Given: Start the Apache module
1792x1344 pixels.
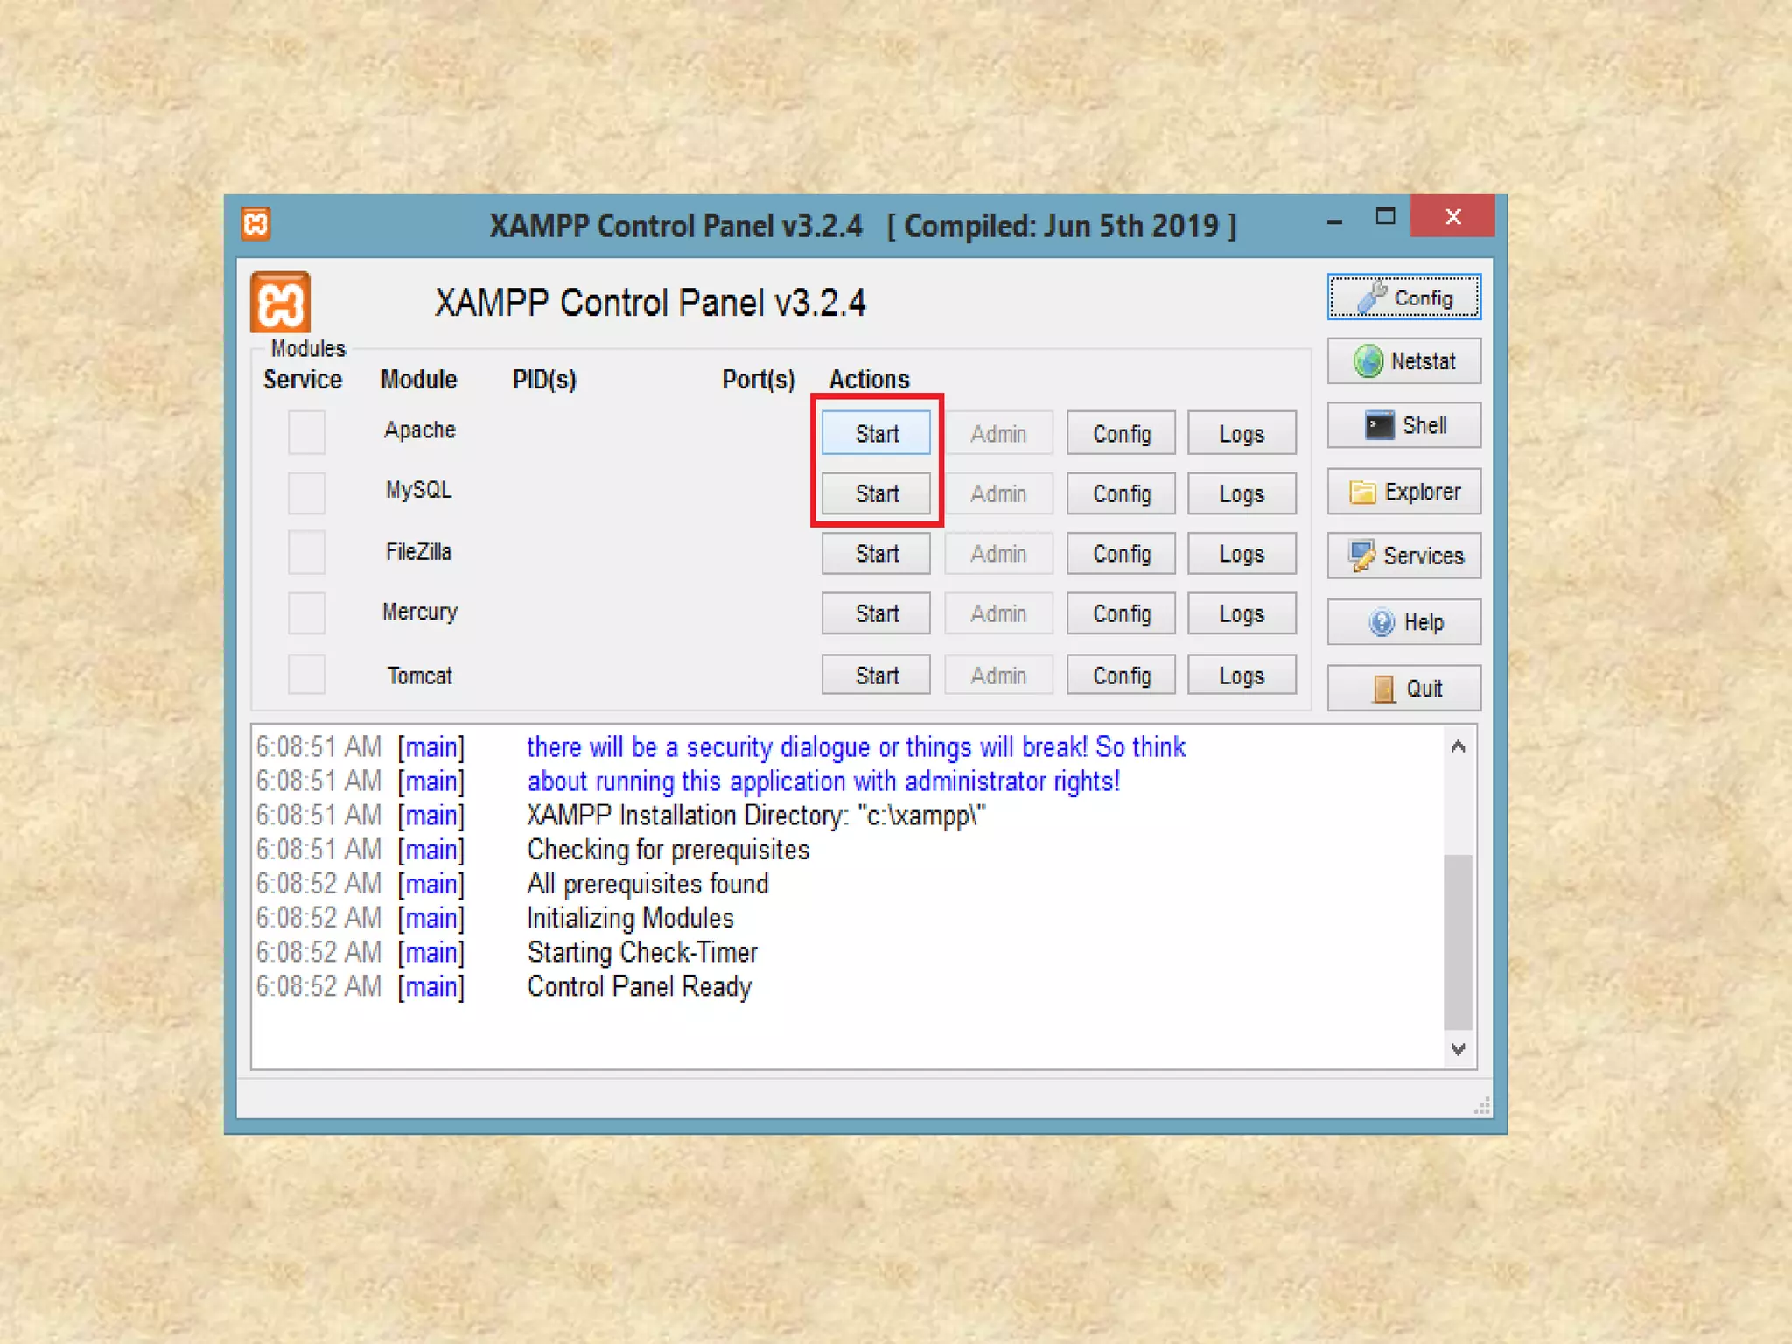Looking at the screenshot, I should 876,433.
